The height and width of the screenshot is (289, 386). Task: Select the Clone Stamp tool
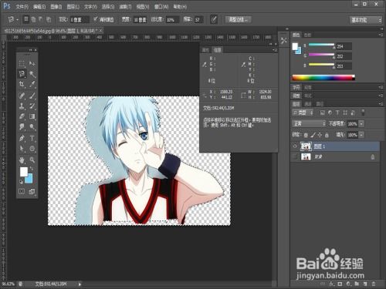tap(22, 106)
